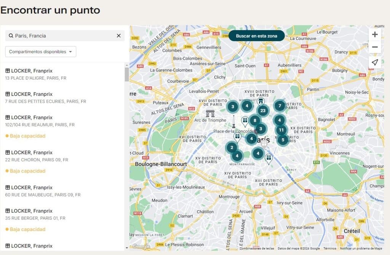
Task: Zoom in on the map
Action: click(x=375, y=35)
